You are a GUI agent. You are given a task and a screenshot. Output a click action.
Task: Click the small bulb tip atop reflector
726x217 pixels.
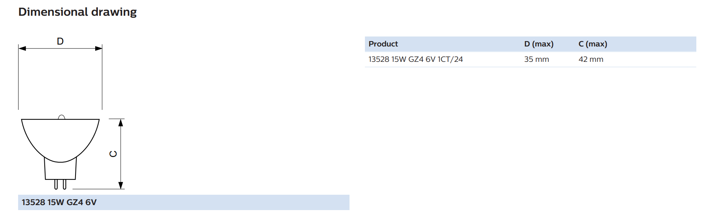point(61,117)
